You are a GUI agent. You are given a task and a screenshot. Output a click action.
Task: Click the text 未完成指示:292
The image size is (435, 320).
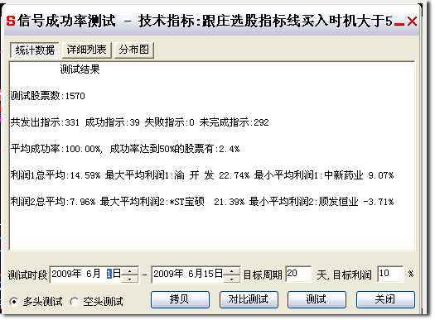point(234,122)
